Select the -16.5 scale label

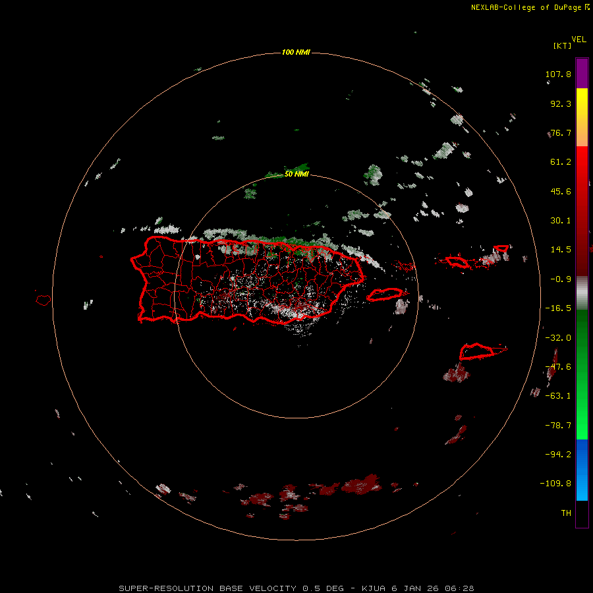(x=558, y=308)
